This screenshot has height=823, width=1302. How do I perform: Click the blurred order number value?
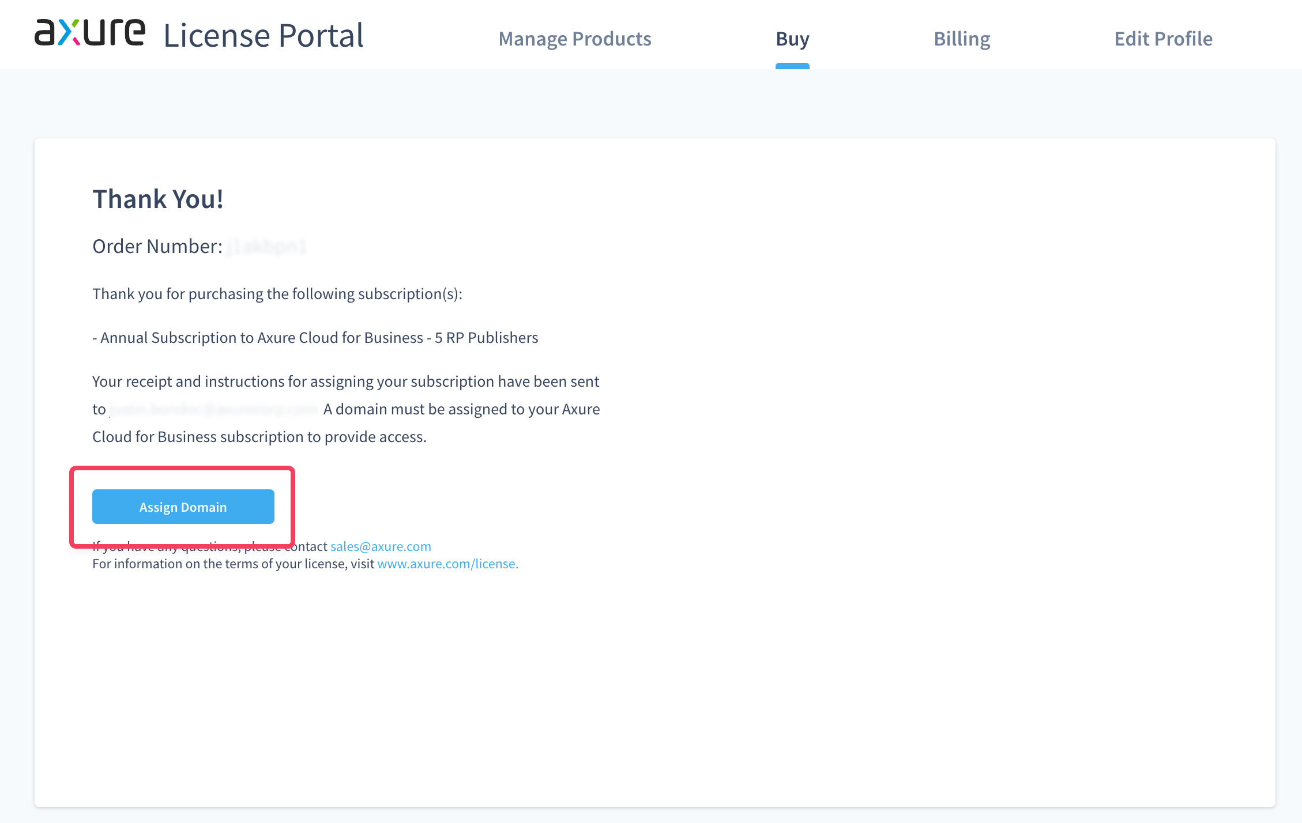click(266, 247)
